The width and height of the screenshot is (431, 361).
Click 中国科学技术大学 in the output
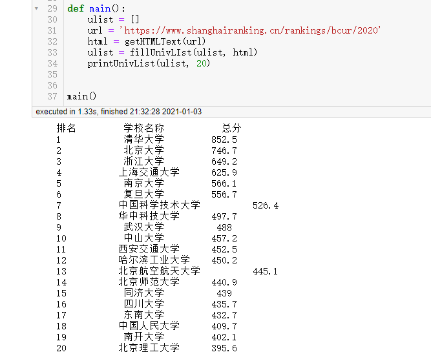point(160,205)
